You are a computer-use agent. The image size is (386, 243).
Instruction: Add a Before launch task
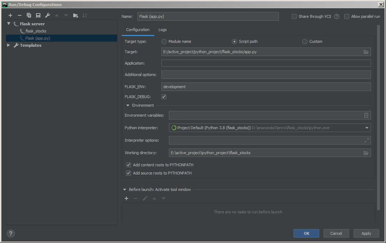tap(126, 198)
